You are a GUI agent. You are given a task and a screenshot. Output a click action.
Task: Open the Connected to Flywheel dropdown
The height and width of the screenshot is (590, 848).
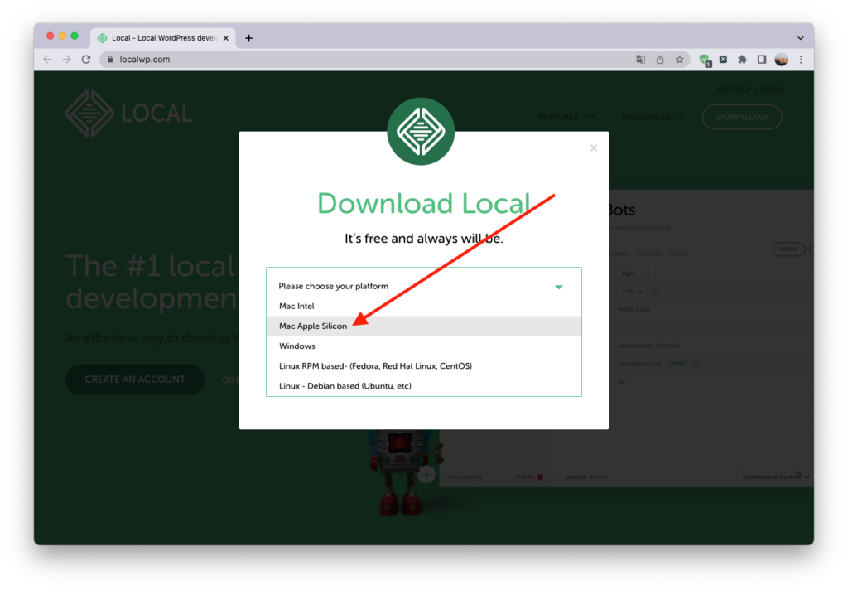(777, 476)
